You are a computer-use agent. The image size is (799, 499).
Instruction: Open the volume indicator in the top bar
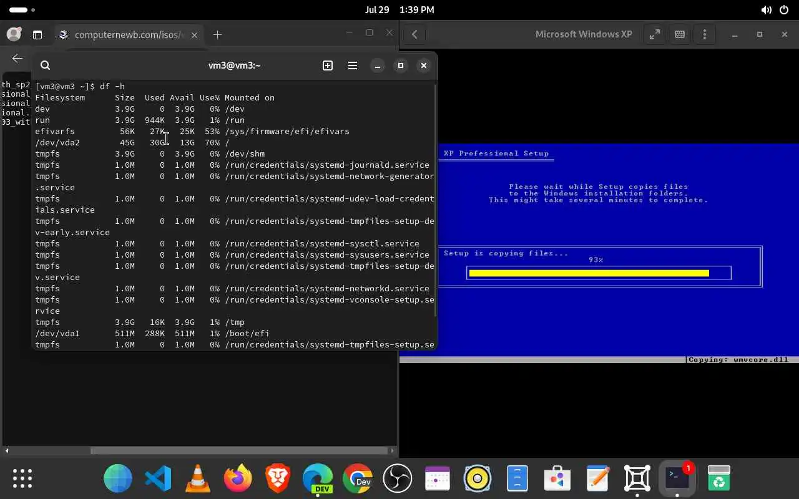click(x=766, y=10)
